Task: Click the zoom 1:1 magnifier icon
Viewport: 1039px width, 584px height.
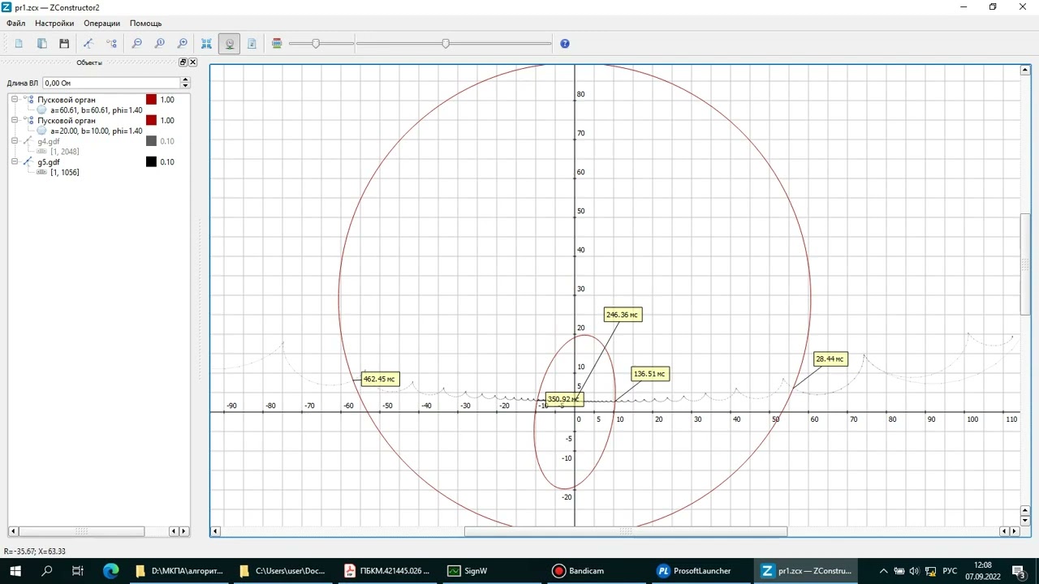Action: coord(160,44)
